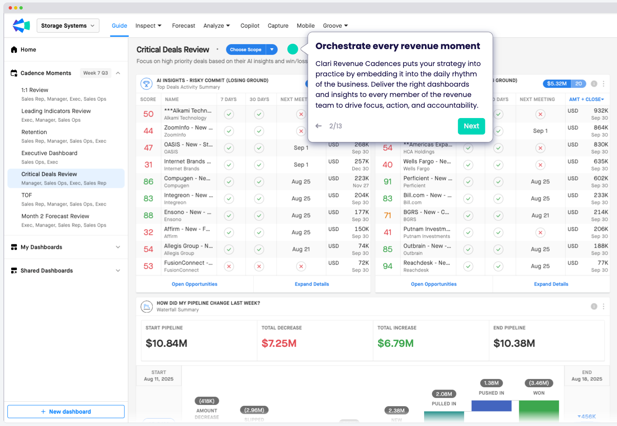Click the Waterfall Summary chart icon
617x426 pixels.
coord(146,306)
